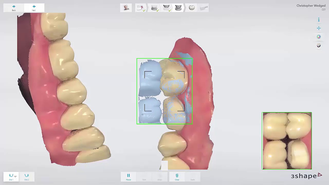This screenshot has height=185, width=329.
Task: Choose the Trim tool
Action: click(x=144, y=177)
